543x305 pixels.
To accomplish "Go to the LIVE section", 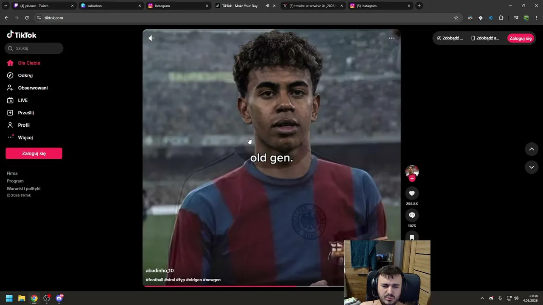I will pyautogui.click(x=23, y=100).
